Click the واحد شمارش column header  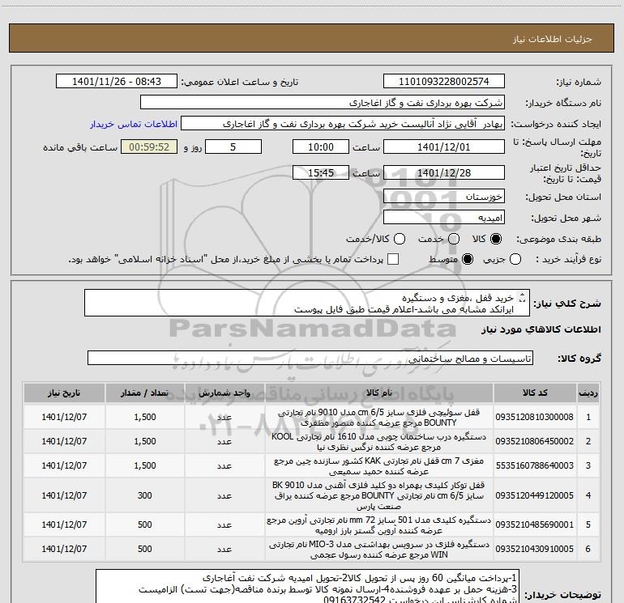point(224,393)
